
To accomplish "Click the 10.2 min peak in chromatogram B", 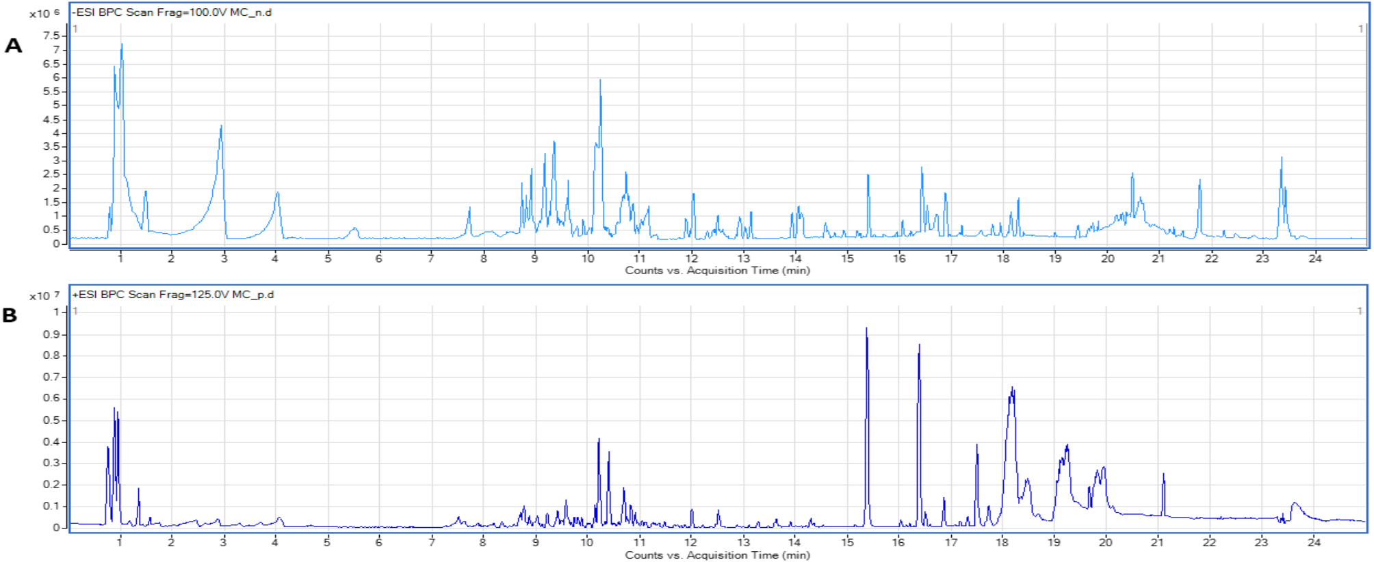I will coord(599,441).
